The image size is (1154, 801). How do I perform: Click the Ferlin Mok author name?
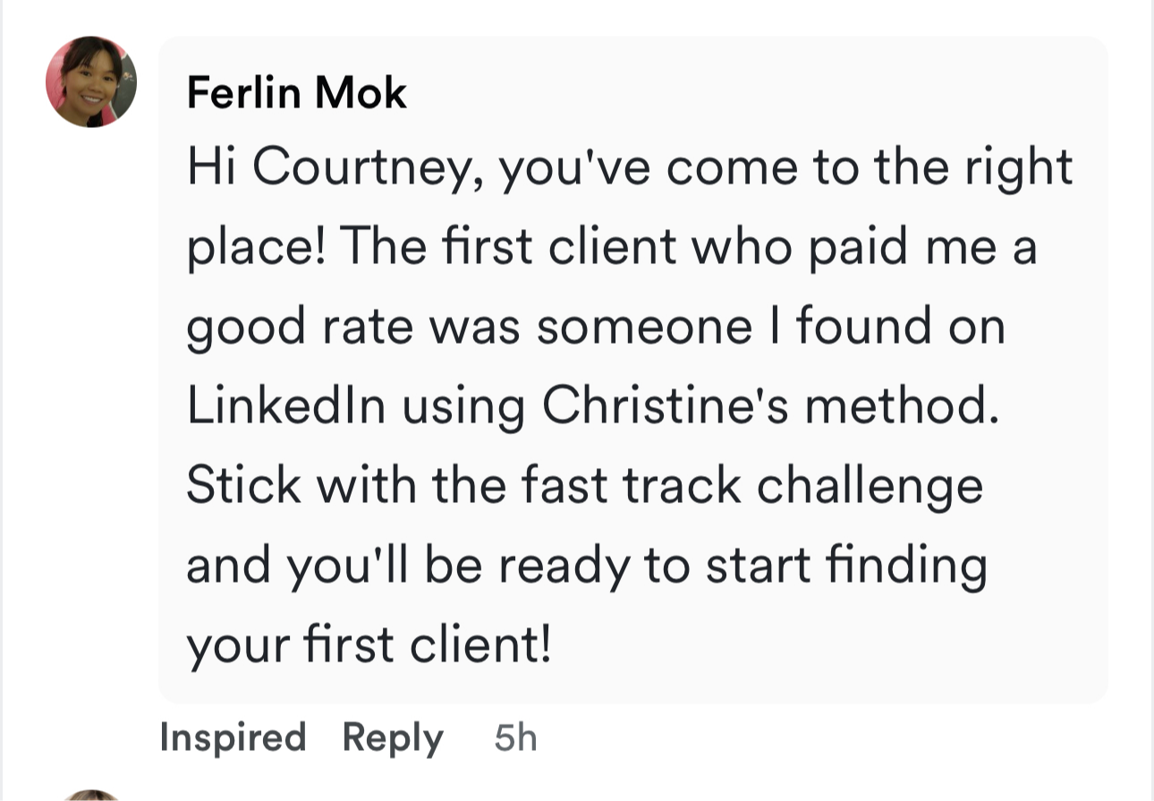[x=296, y=93]
